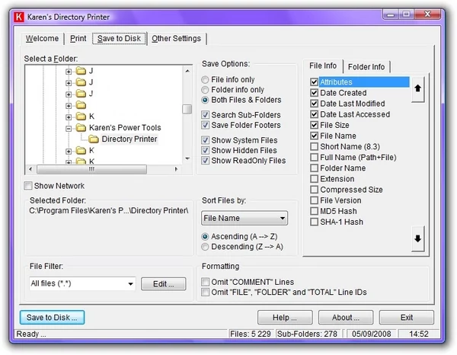Select the Directory Printer tree item
The width and height of the screenshot is (457, 355).
pos(129,139)
